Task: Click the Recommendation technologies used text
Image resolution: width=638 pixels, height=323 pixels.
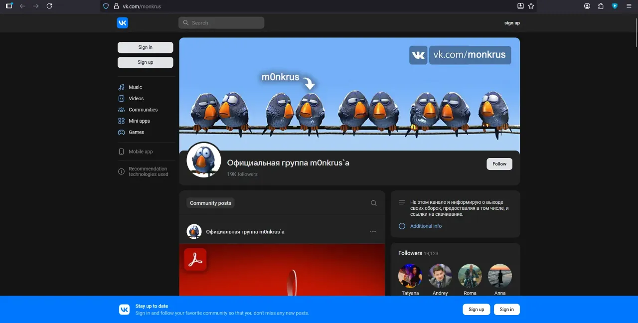Action: 149,171
